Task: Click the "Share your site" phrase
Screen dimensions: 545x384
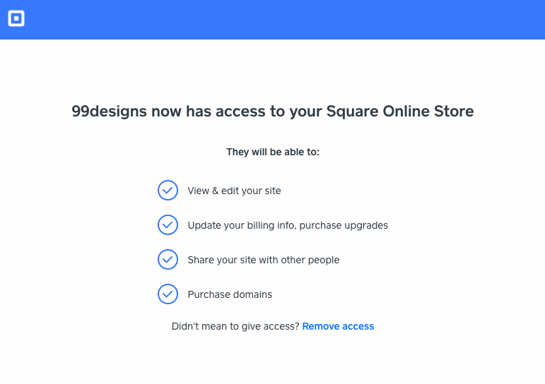Action: pyautogui.click(x=222, y=260)
